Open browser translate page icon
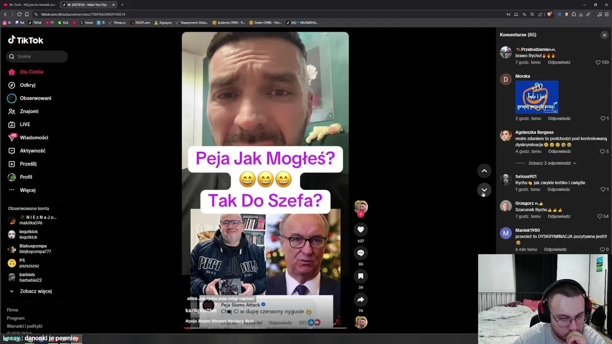Screen dimensions: 612x344 click(524, 14)
